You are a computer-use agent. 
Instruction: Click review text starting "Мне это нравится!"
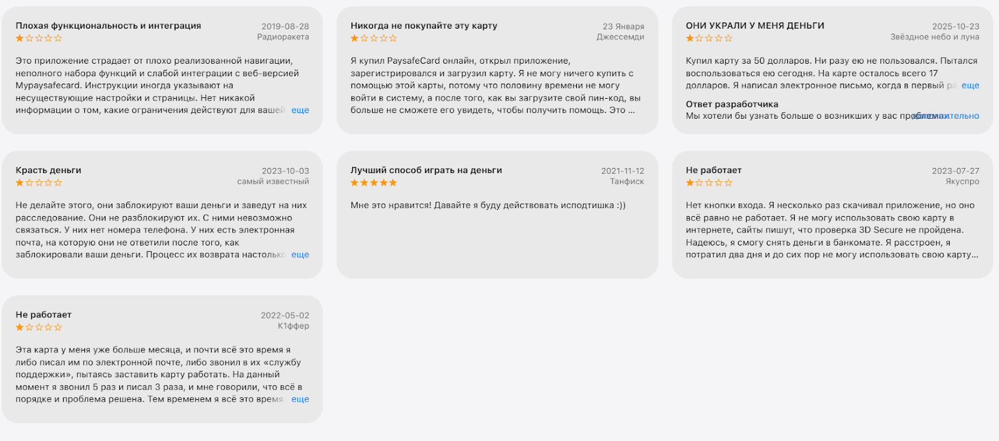488,206
